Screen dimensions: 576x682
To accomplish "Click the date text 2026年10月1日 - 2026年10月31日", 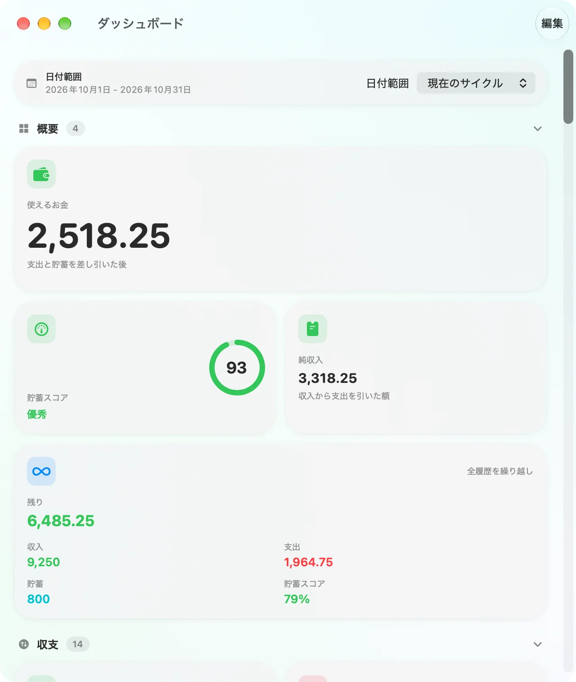I will (x=118, y=90).
